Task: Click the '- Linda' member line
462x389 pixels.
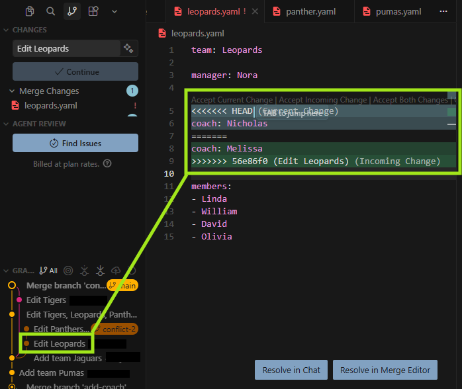Action: pyautogui.click(x=209, y=199)
